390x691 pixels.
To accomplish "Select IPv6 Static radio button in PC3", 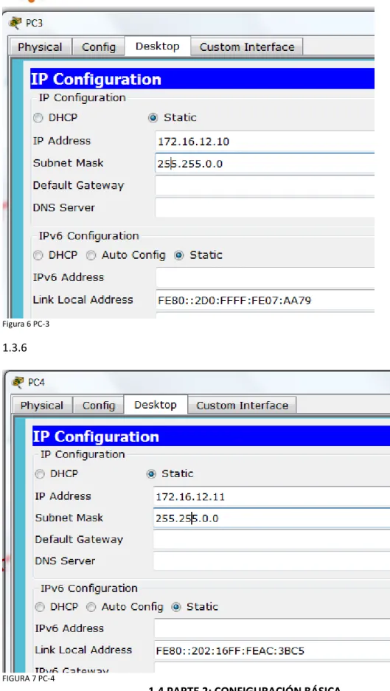I will [x=179, y=255].
